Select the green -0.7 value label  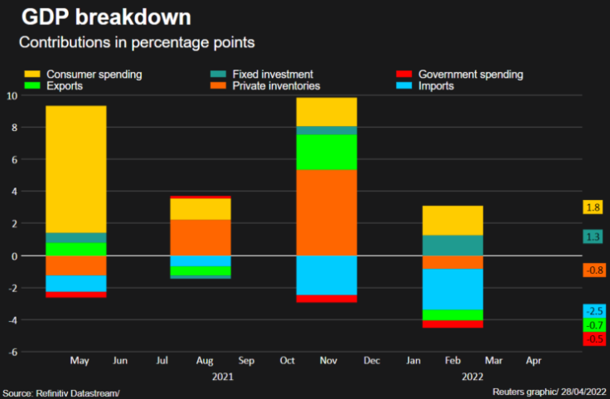(594, 325)
